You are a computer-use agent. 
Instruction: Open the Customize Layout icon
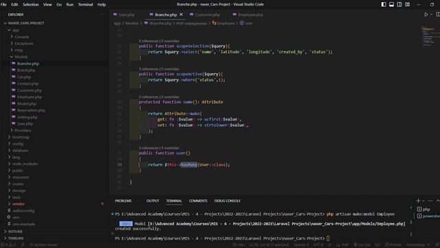point(408,5)
